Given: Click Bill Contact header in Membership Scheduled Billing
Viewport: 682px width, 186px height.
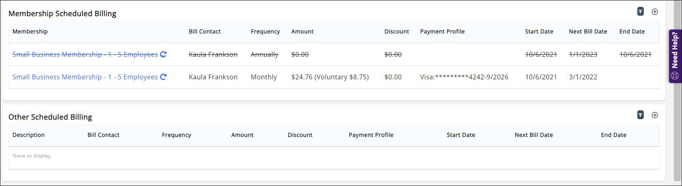Looking at the screenshot, I should 205,31.
